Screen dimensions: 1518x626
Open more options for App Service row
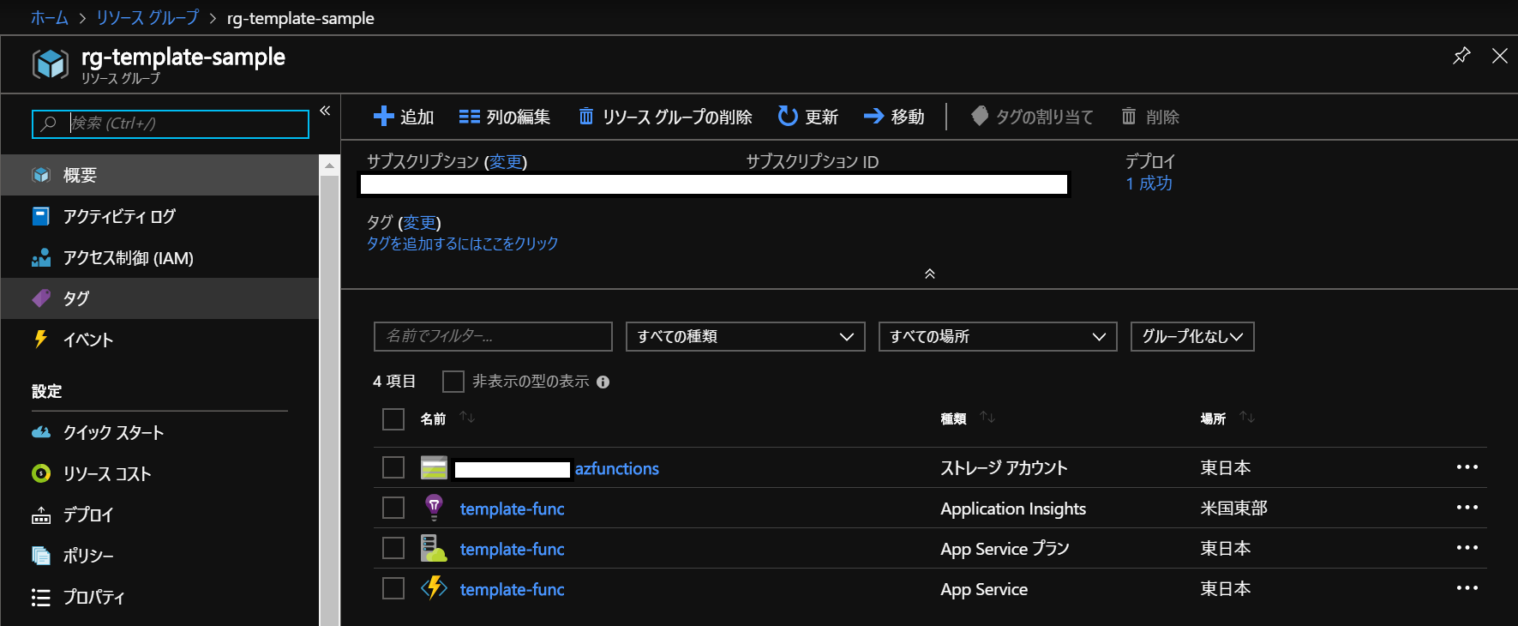[x=1467, y=588]
